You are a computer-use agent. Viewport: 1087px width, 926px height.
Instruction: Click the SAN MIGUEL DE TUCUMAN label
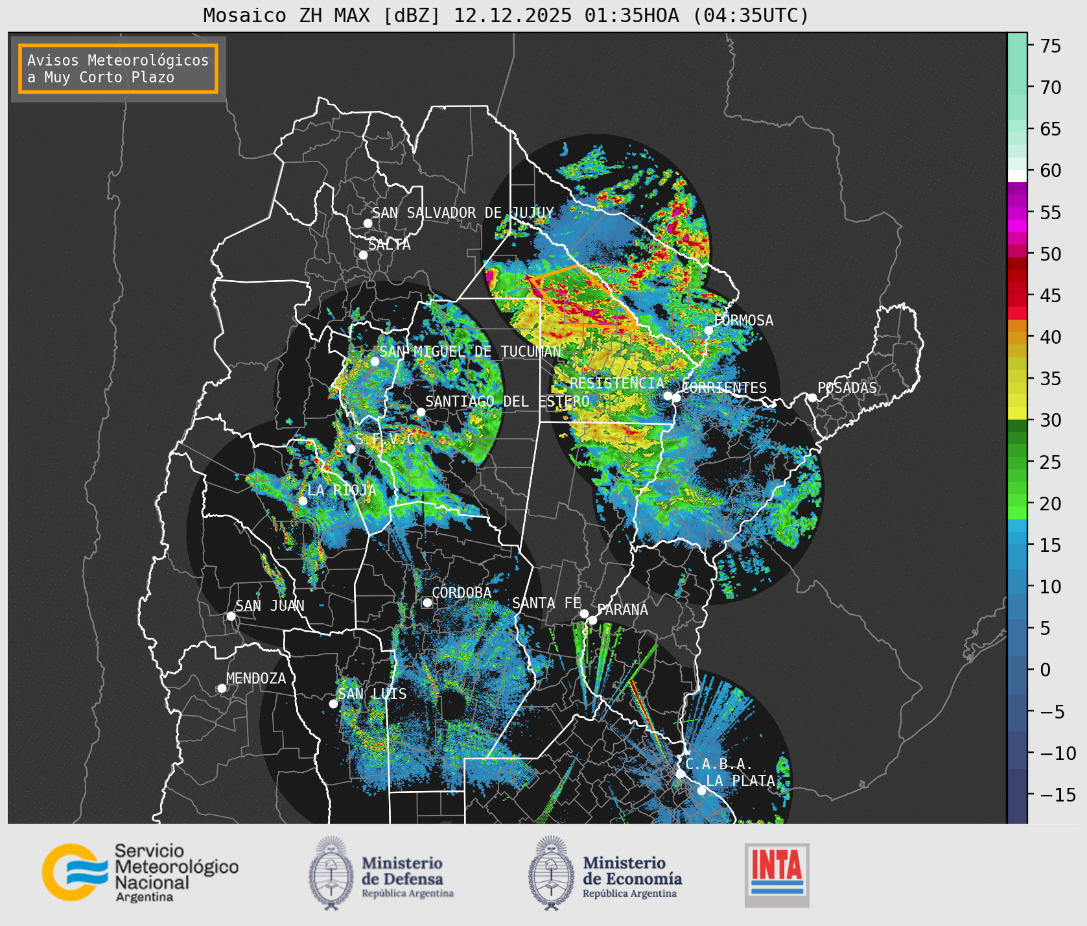470,351
